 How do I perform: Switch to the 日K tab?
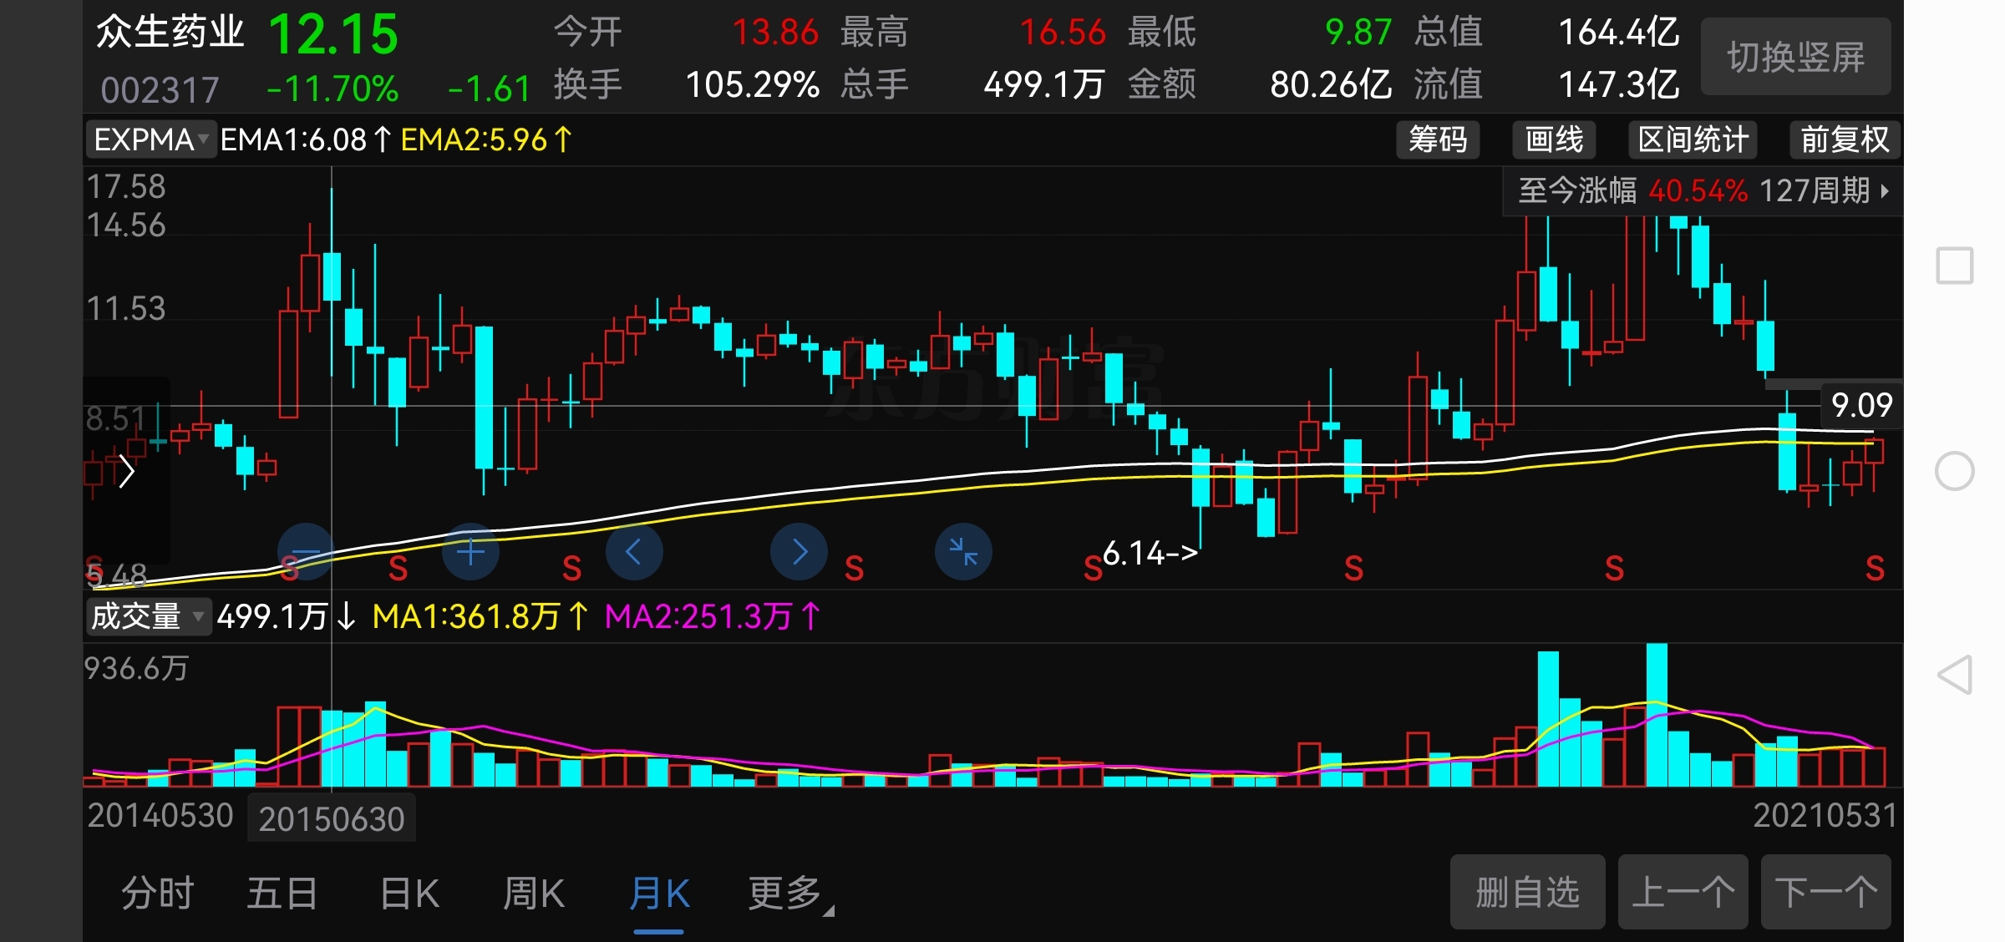(x=409, y=894)
